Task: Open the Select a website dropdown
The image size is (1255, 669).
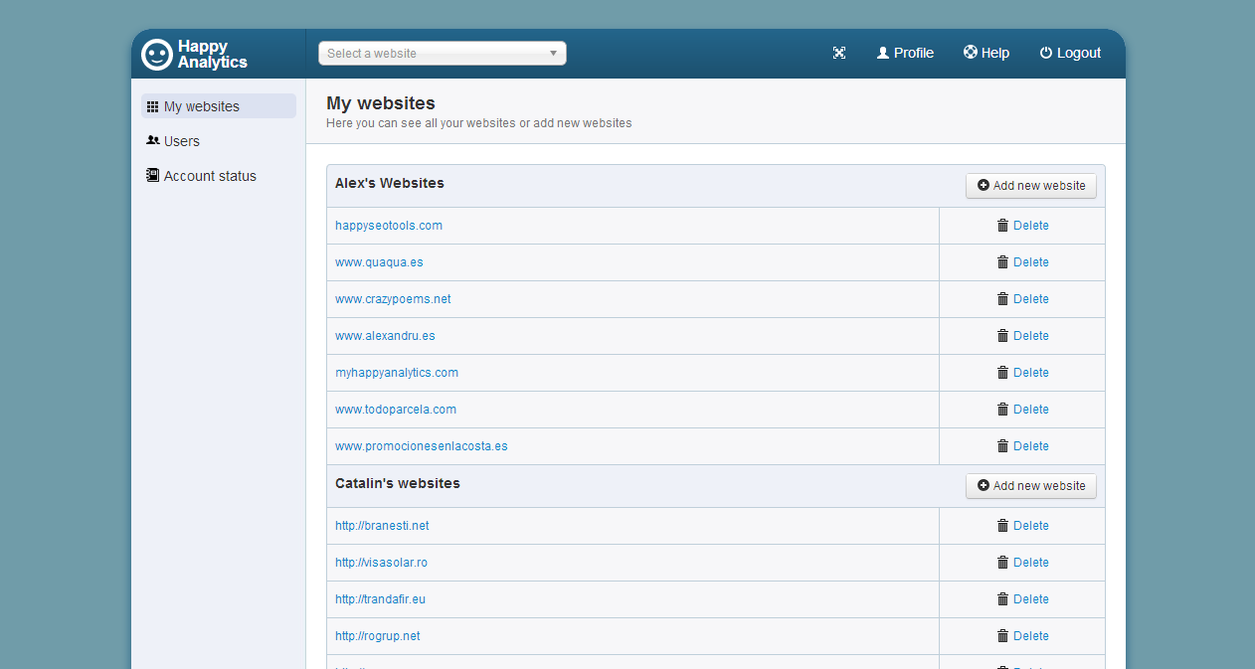Action: tap(442, 54)
